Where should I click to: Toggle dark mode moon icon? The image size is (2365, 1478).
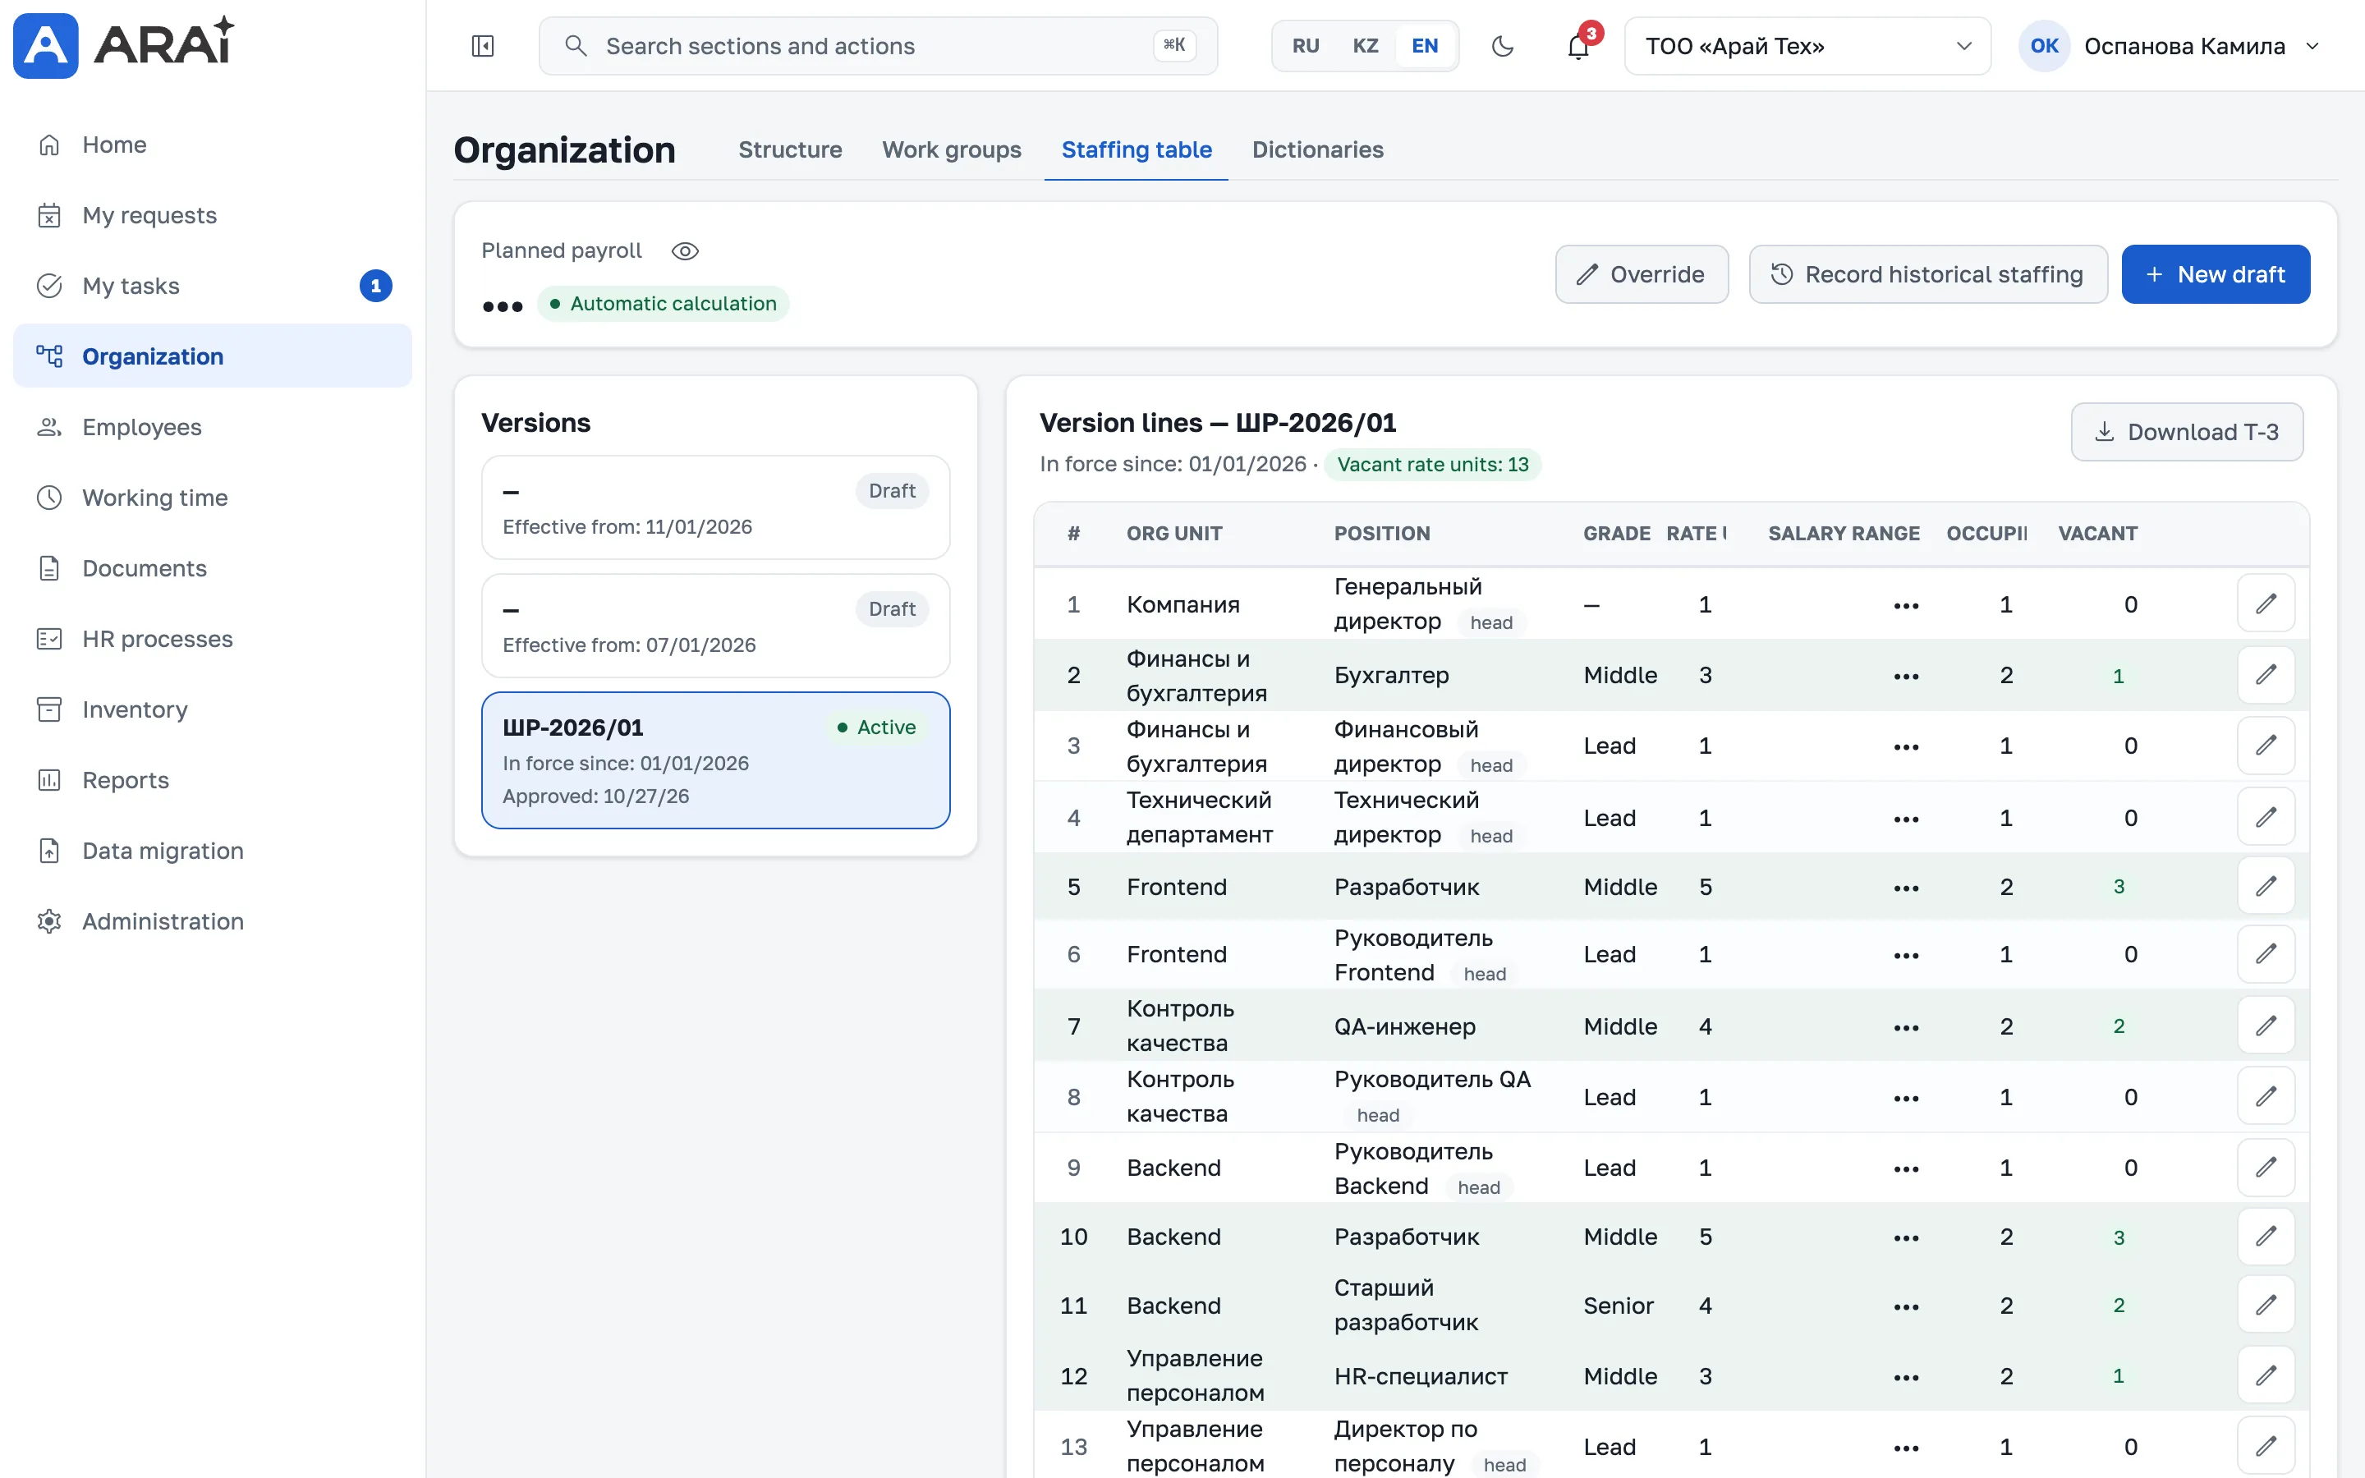1503,46
